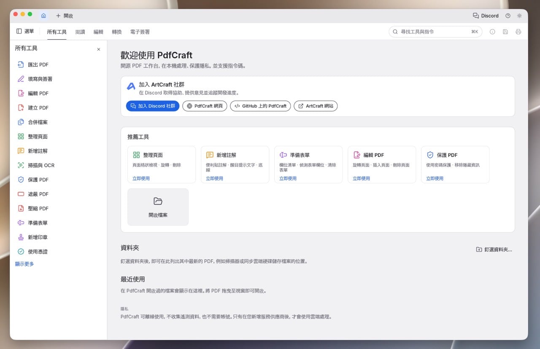Viewport: 540px width, 349px height.
Task: Click the save icon in the toolbar
Action: coord(505,32)
